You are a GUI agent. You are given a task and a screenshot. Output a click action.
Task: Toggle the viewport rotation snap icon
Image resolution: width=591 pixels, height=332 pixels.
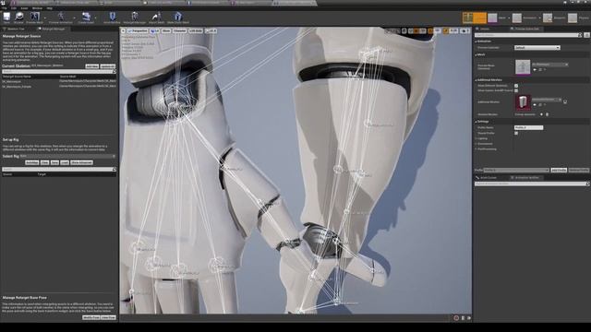click(430, 30)
